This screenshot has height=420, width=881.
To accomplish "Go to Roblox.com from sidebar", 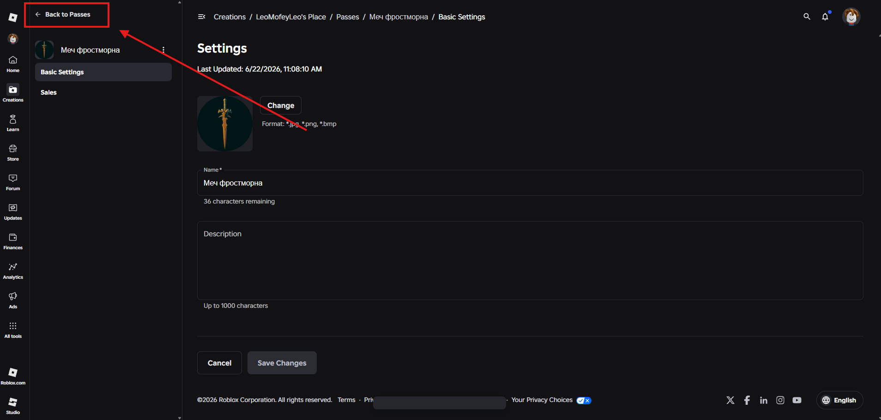I will click(13, 376).
